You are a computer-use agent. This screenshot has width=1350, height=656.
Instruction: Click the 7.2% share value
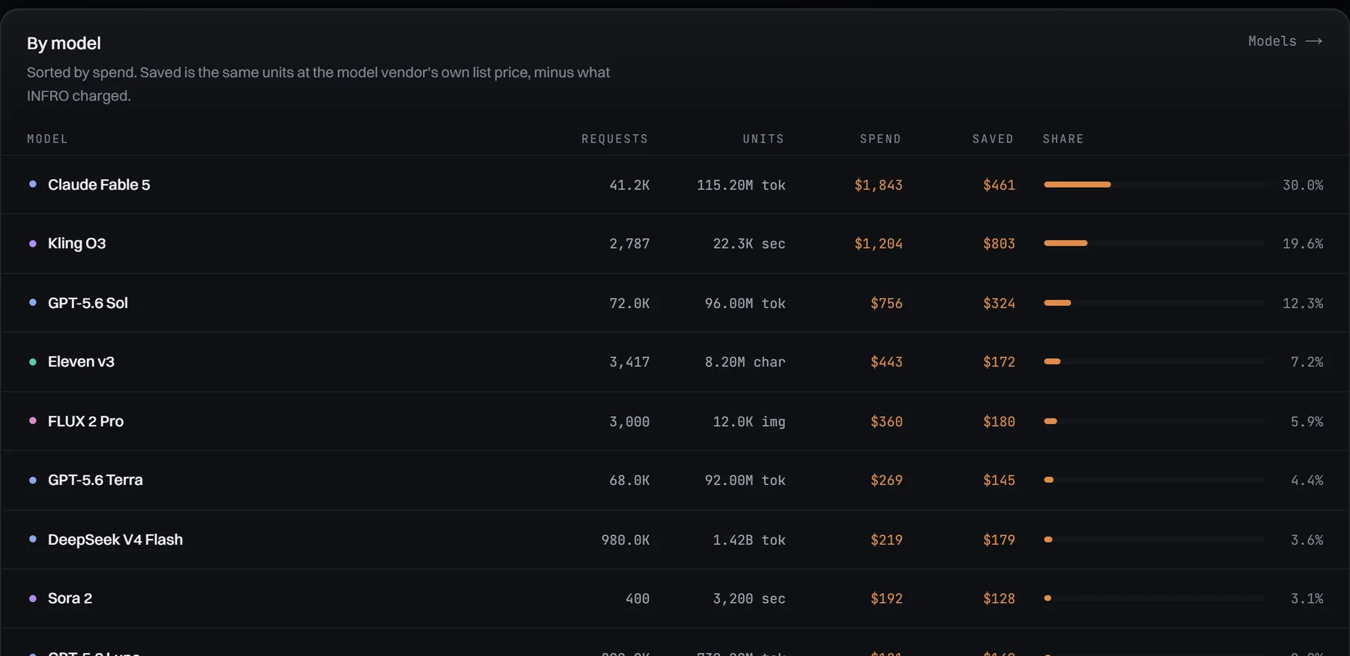click(1306, 362)
